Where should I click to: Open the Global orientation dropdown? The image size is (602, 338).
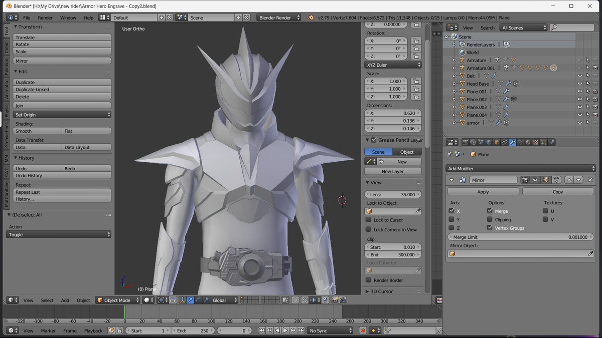[x=224, y=300]
